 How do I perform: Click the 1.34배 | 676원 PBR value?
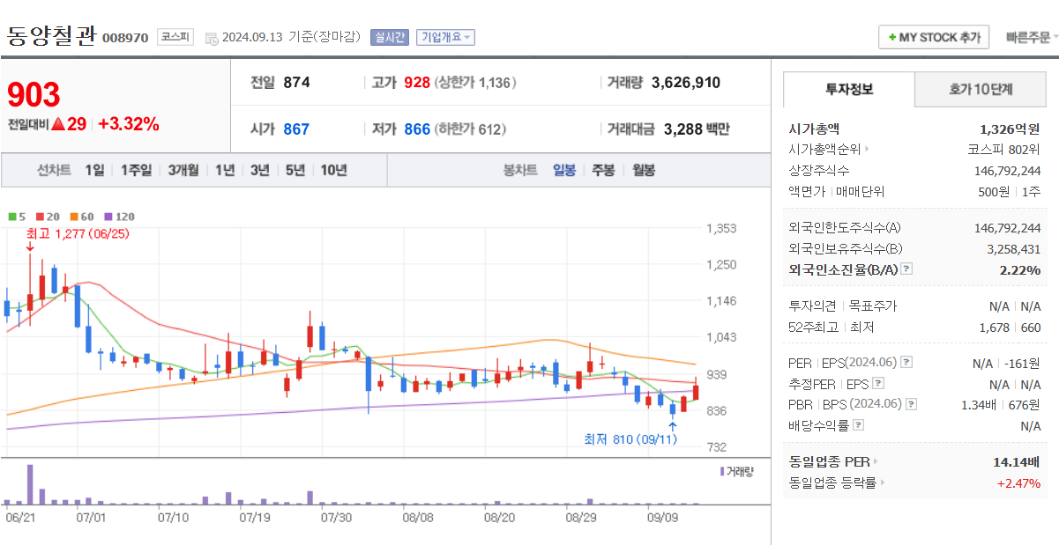1001,404
